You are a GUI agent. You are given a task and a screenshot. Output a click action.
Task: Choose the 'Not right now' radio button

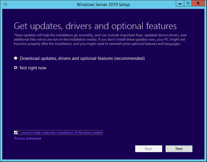tap(16, 68)
